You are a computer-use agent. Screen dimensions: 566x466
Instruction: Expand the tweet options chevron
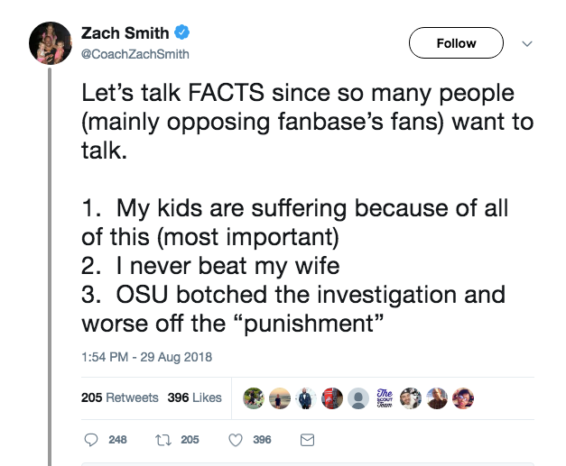pos(528,43)
